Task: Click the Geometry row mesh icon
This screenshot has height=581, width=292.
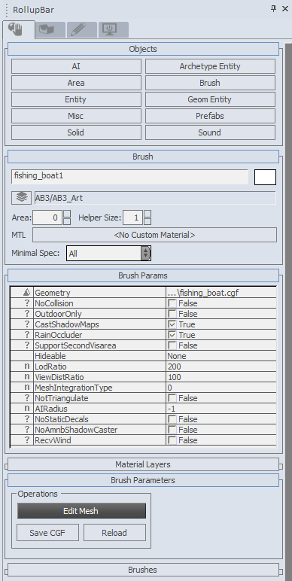Action: [x=22, y=293]
